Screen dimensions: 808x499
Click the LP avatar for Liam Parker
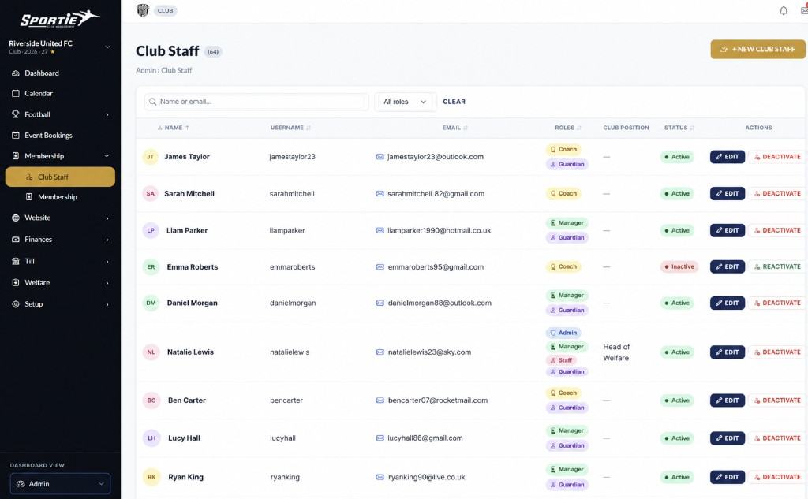[x=151, y=230]
